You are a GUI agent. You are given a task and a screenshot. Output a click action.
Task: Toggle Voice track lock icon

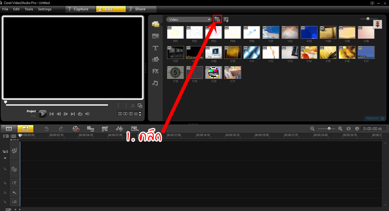click(5, 193)
